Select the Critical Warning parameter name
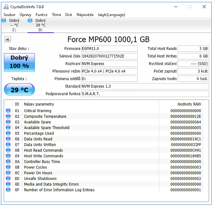This screenshot has height=206, width=212. 38,111
